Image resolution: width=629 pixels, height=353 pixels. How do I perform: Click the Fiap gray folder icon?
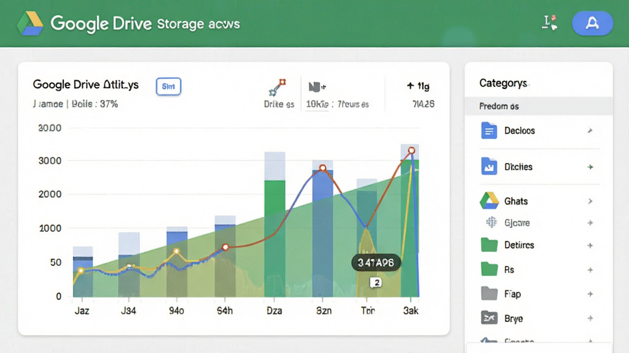point(489,294)
